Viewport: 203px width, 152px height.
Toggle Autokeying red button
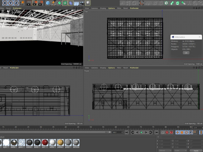(x=167, y=133)
